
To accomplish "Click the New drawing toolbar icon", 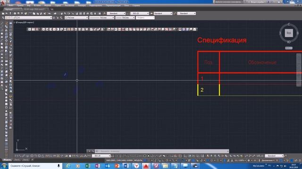I will 3,14.
